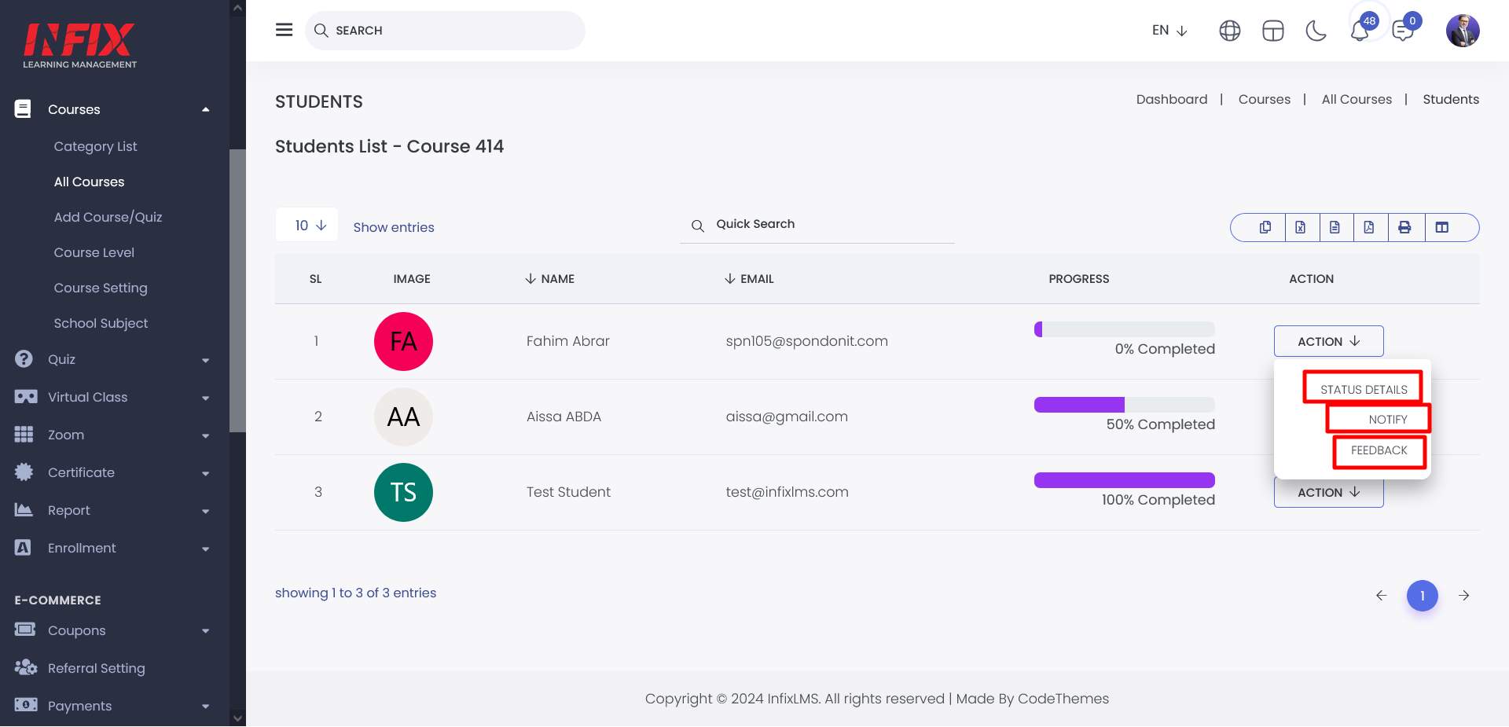Screen dimensions: 1509x727
Task: Open the column visibility icon
Action: click(1442, 227)
